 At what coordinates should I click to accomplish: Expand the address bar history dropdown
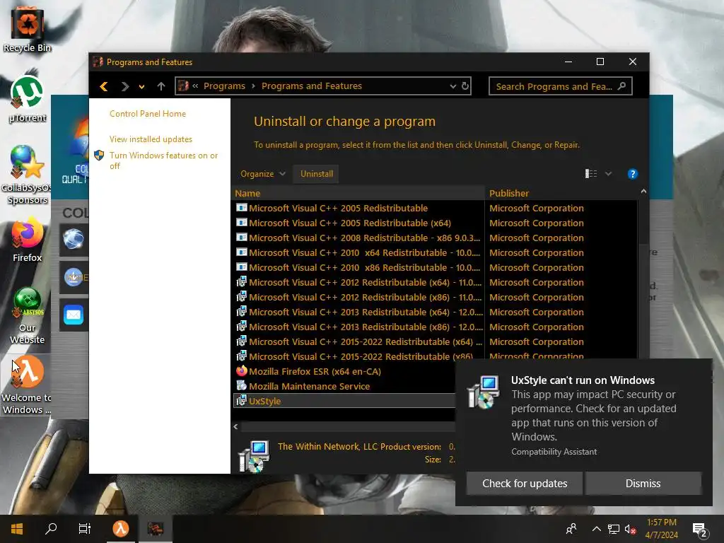point(453,86)
